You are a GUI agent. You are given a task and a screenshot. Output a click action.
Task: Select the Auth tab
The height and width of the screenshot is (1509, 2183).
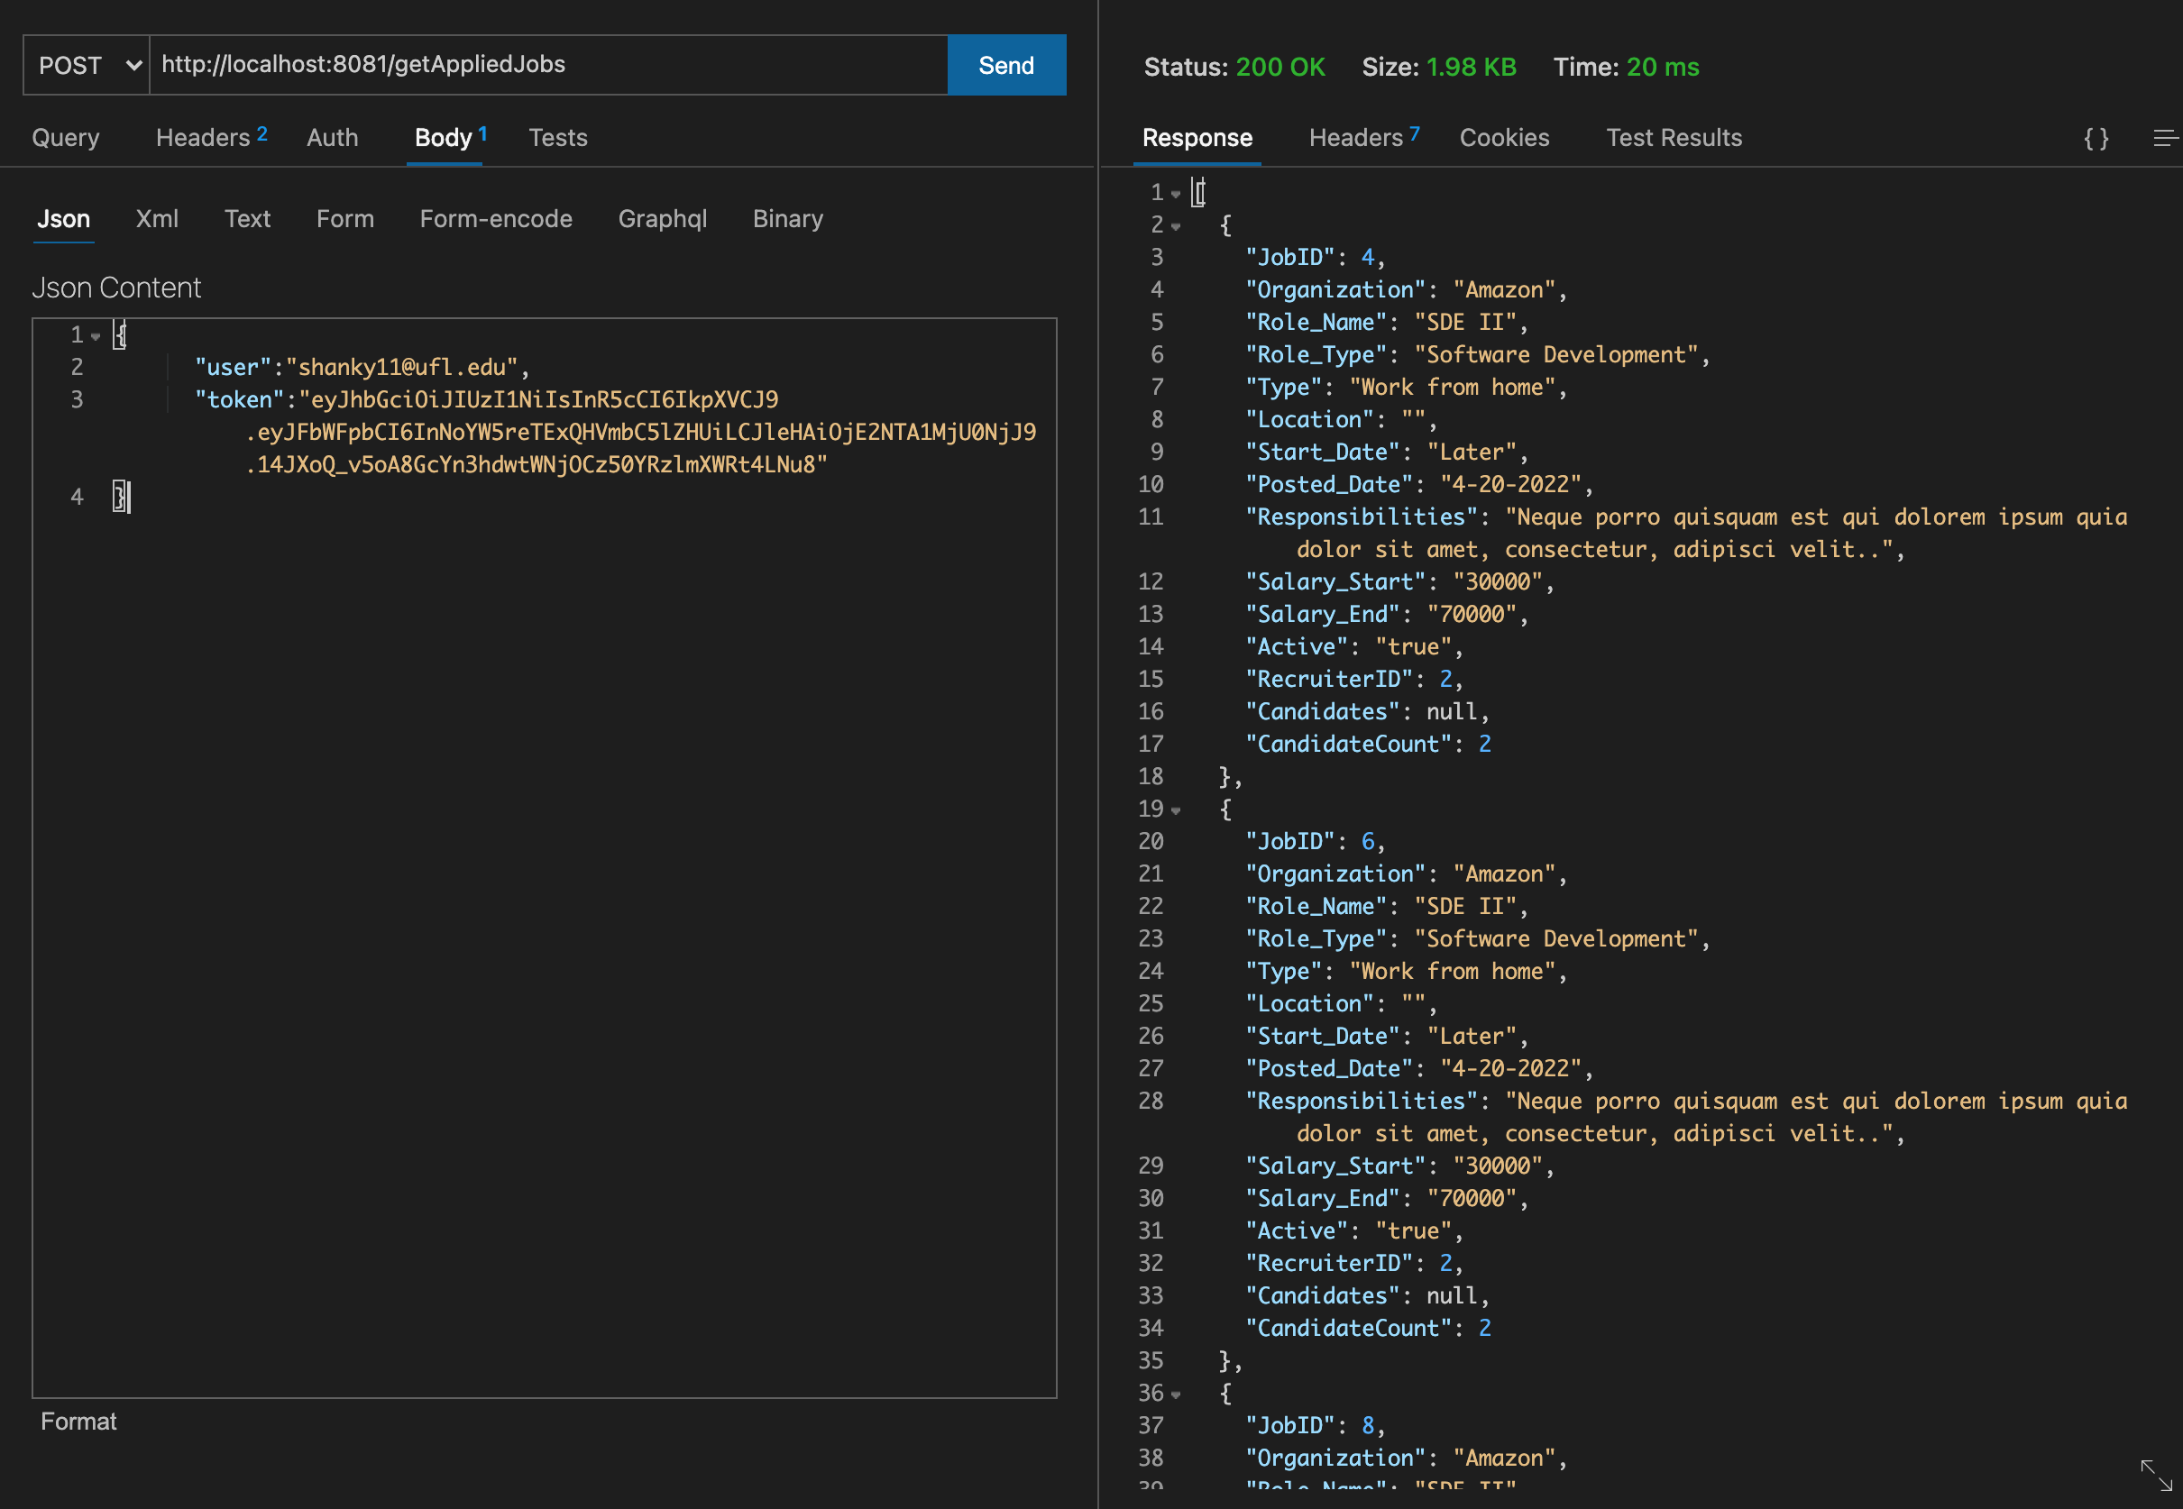pos(332,138)
